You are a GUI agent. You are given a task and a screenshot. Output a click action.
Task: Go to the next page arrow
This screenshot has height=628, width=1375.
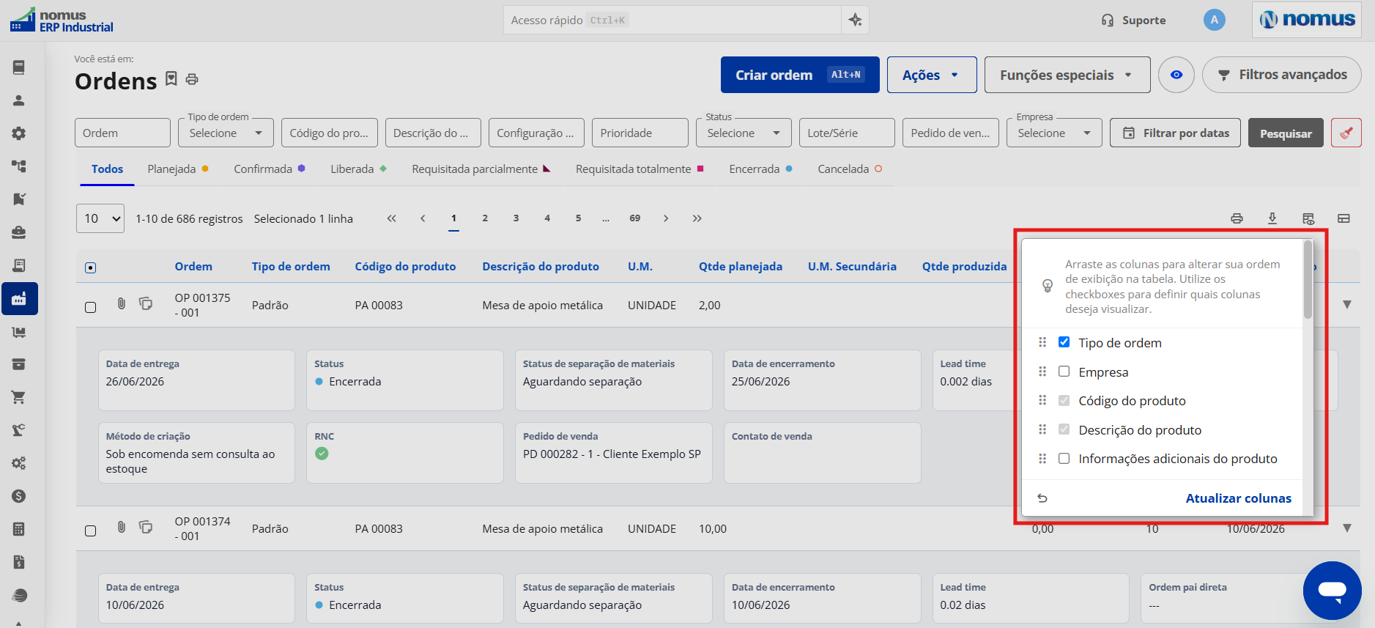(x=666, y=218)
